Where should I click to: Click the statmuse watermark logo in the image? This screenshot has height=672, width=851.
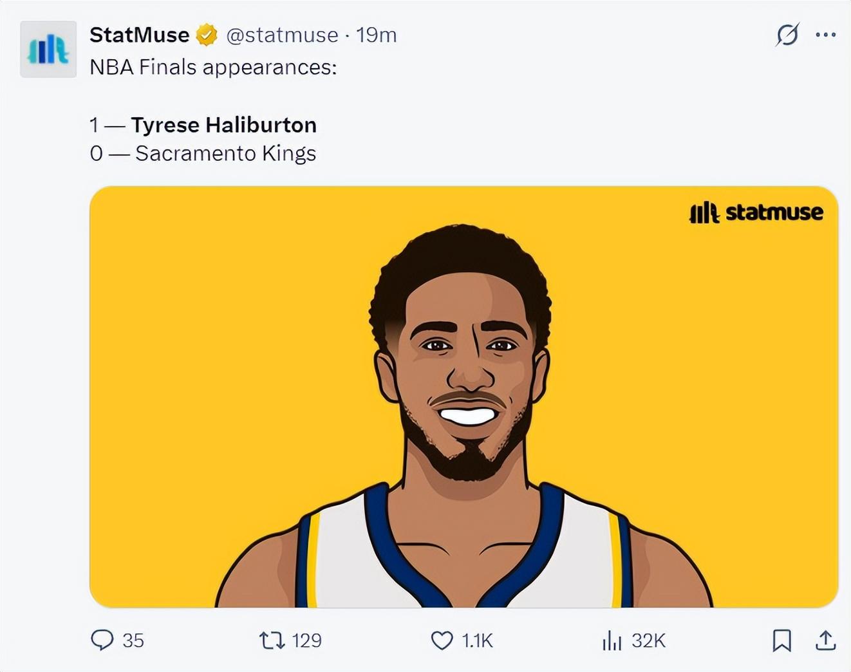pyautogui.click(x=756, y=212)
